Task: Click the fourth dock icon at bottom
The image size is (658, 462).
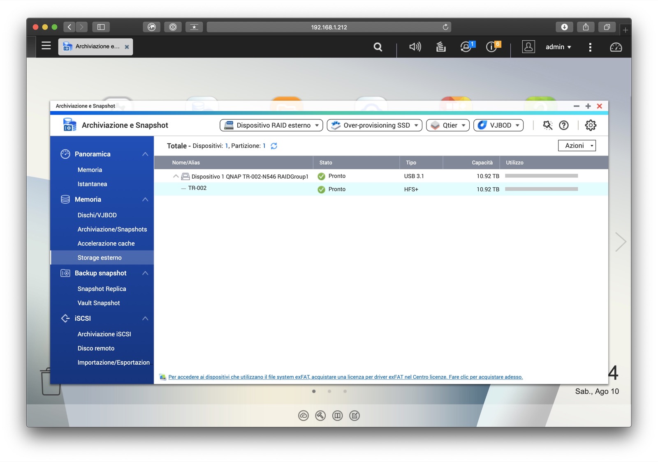Action: point(354,416)
